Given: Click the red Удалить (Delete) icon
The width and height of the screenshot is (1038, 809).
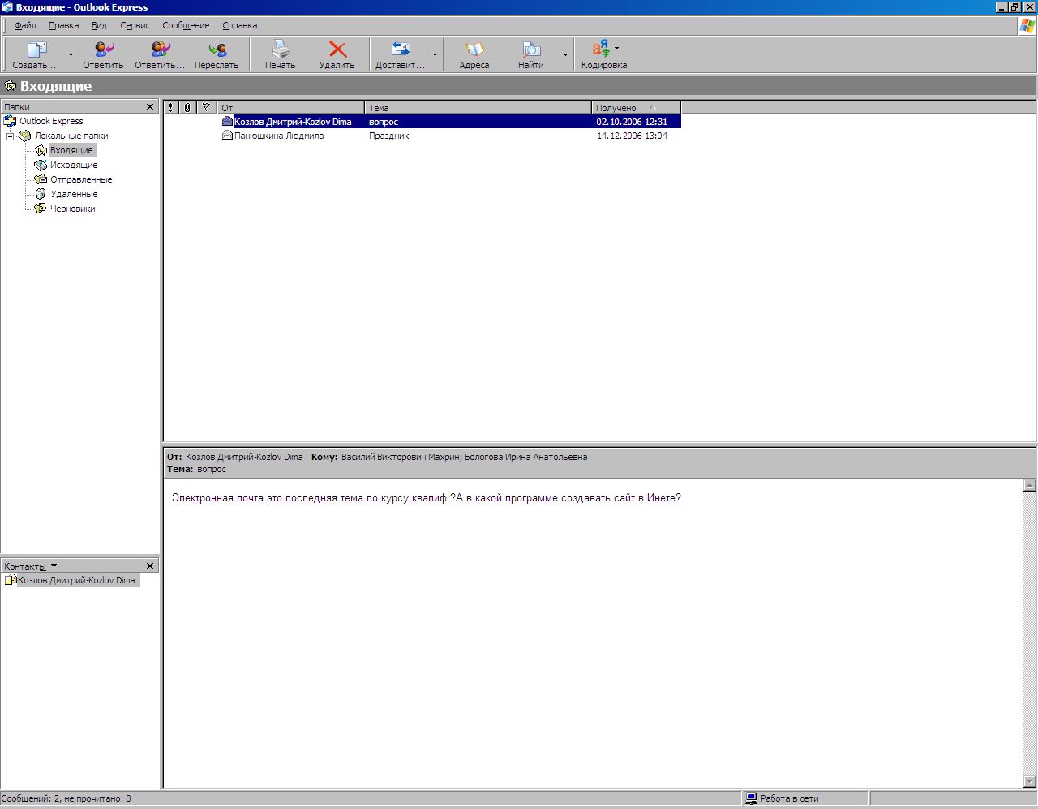Looking at the screenshot, I should point(337,50).
